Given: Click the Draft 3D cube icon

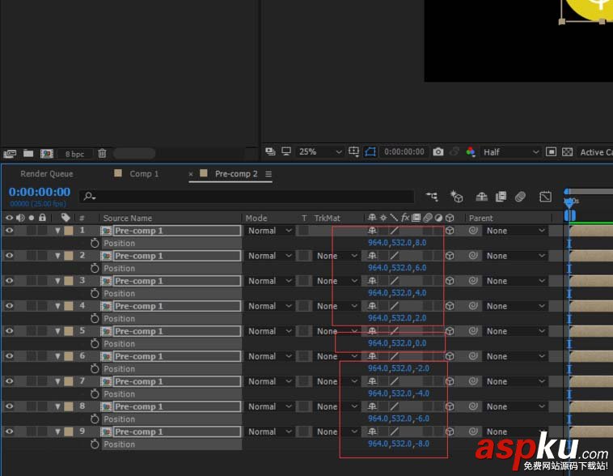Looking at the screenshot, I should pos(457,197).
